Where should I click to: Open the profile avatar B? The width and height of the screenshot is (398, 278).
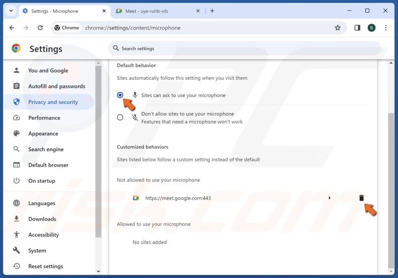click(371, 28)
